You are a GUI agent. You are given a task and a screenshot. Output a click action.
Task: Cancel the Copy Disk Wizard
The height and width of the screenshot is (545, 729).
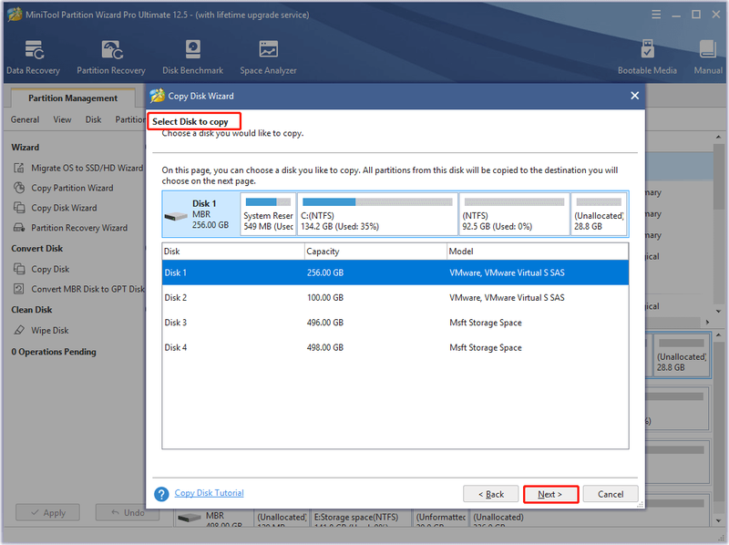[x=611, y=494]
